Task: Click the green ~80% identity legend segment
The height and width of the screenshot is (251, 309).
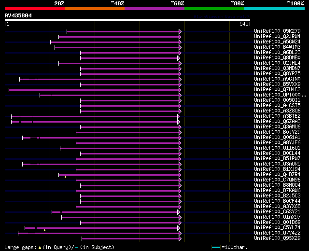Action: click(214, 9)
